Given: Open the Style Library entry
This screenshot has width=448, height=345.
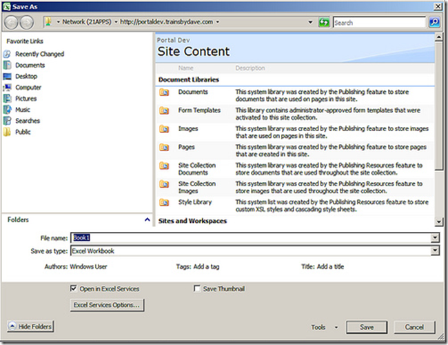Looking at the screenshot, I should coord(195,202).
